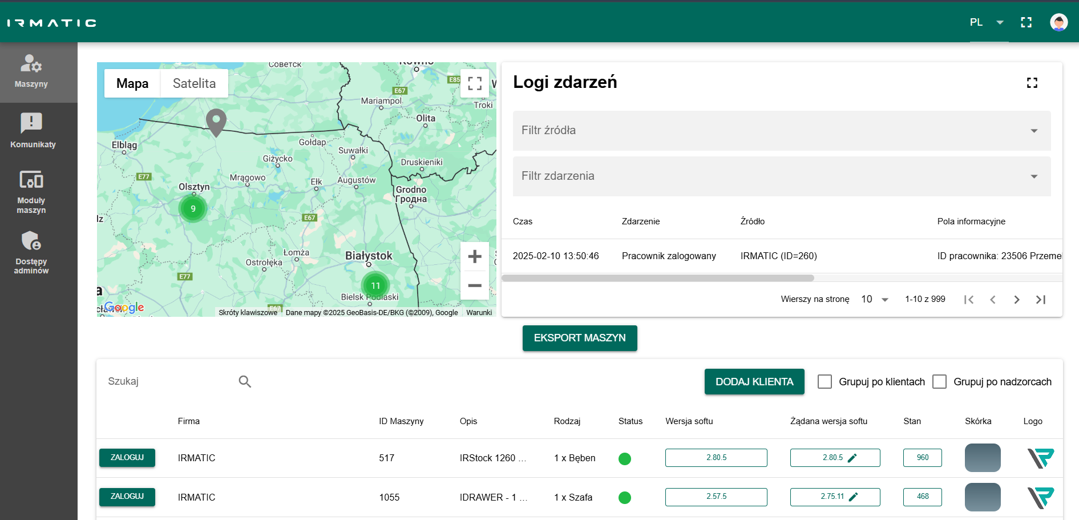This screenshot has width=1079, height=520.
Task: Click the Pola informacyjne column header
Action: (971, 221)
